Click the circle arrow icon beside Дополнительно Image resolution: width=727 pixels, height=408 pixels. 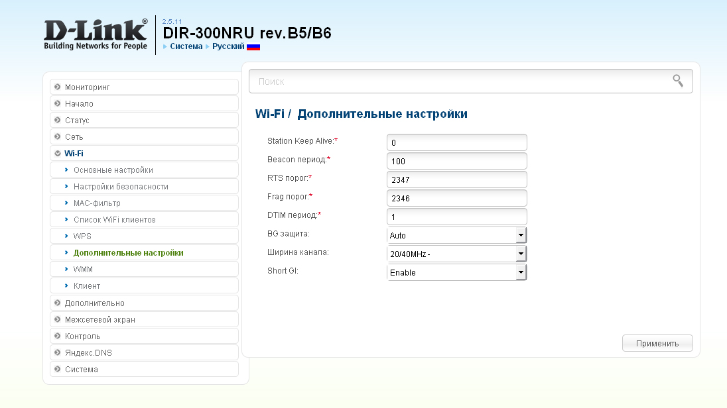tap(58, 303)
